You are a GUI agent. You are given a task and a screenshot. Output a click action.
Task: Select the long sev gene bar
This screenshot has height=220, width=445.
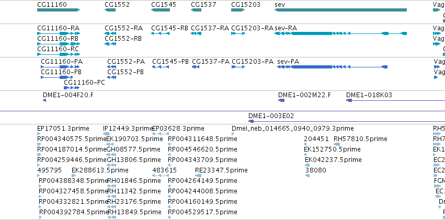tap(340, 10)
